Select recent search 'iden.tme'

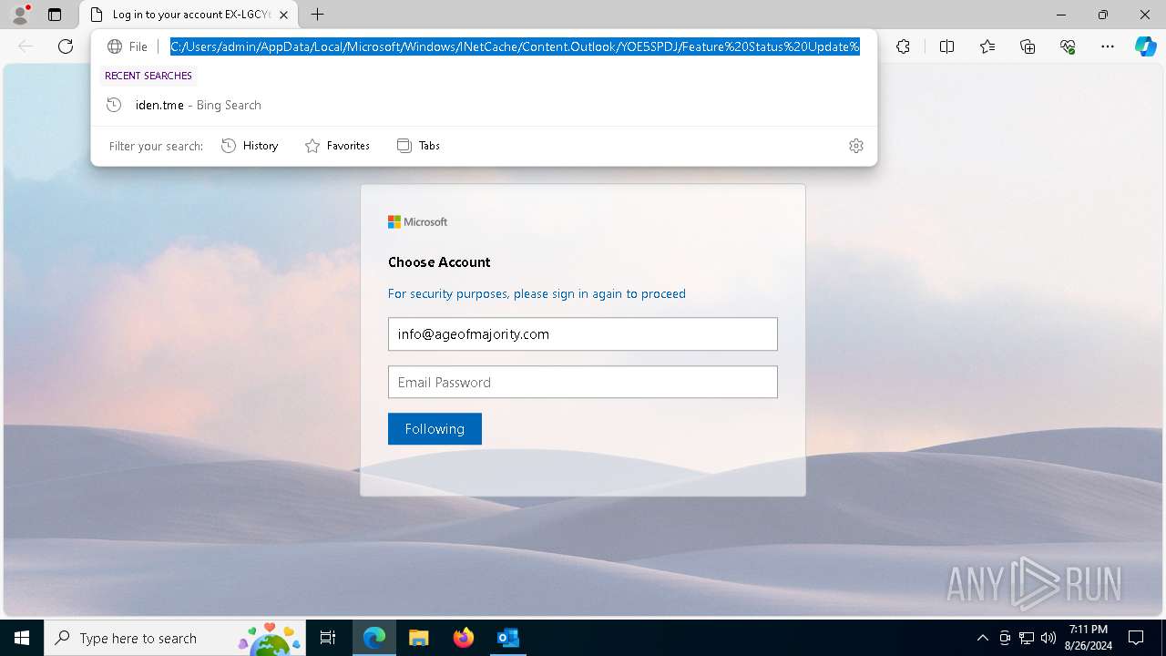(x=484, y=105)
